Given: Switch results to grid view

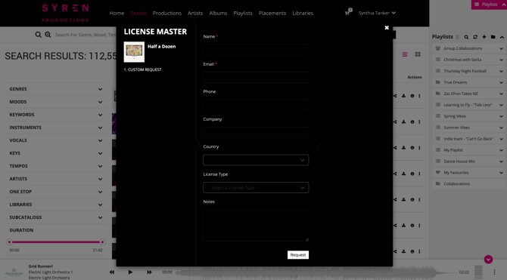Looking at the screenshot, I should [418, 54].
